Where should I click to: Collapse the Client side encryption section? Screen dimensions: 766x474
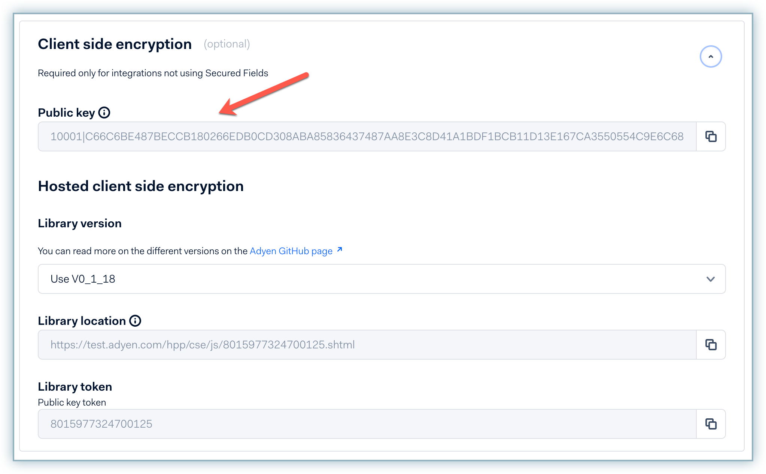(710, 57)
